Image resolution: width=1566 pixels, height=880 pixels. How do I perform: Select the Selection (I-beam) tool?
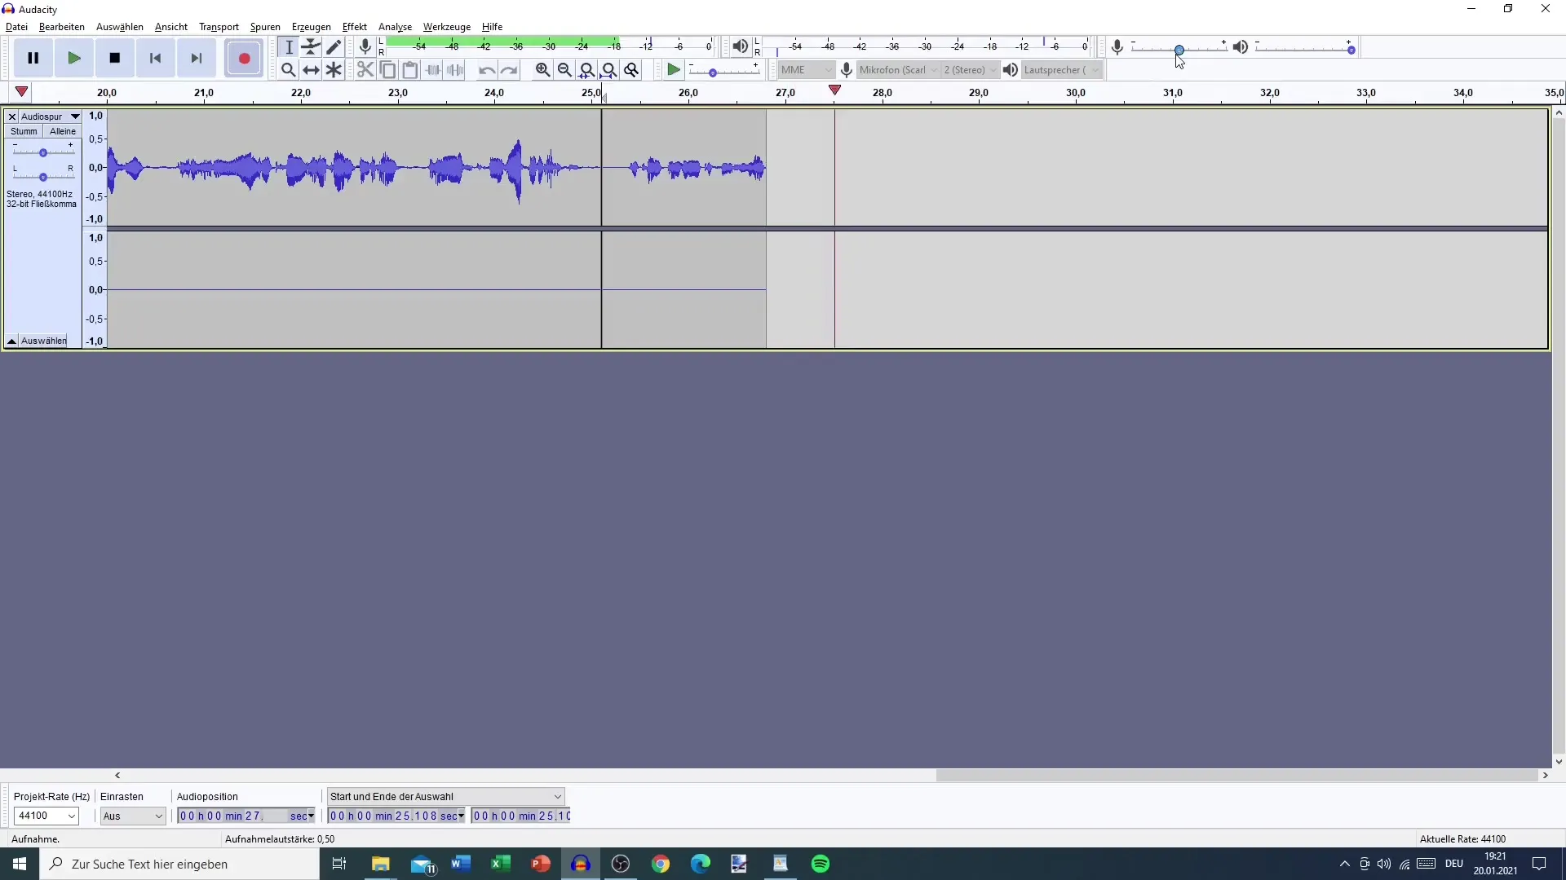click(x=289, y=47)
